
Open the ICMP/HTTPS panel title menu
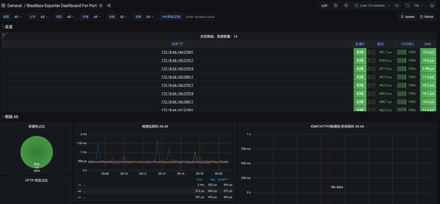coord(339,127)
